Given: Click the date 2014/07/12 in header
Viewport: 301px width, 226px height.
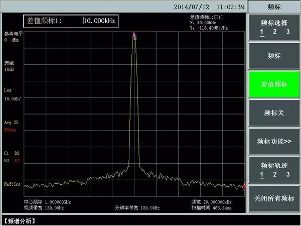Looking at the screenshot, I should click(x=192, y=7).
